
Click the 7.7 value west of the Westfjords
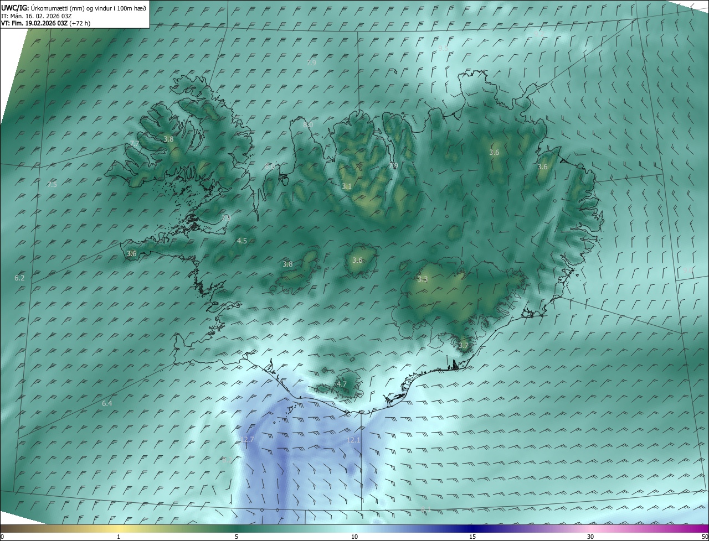coord(135,144)
